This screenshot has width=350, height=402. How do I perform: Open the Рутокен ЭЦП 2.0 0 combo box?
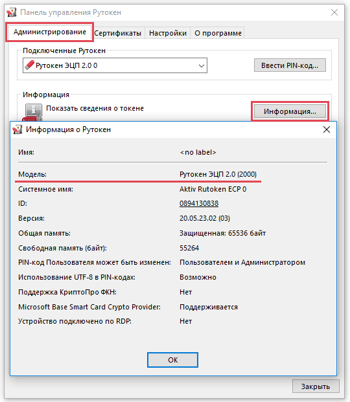(115, 65)
